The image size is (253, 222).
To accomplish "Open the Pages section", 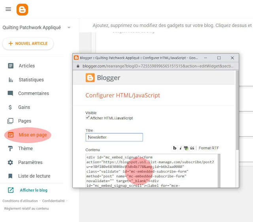I will 25,121.
